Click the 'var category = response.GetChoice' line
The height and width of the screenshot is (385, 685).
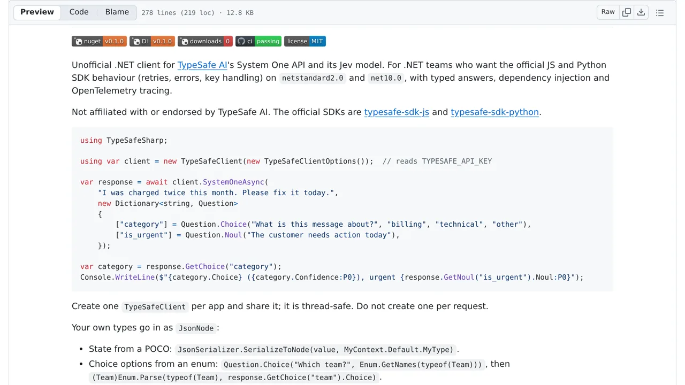(181, 266)
